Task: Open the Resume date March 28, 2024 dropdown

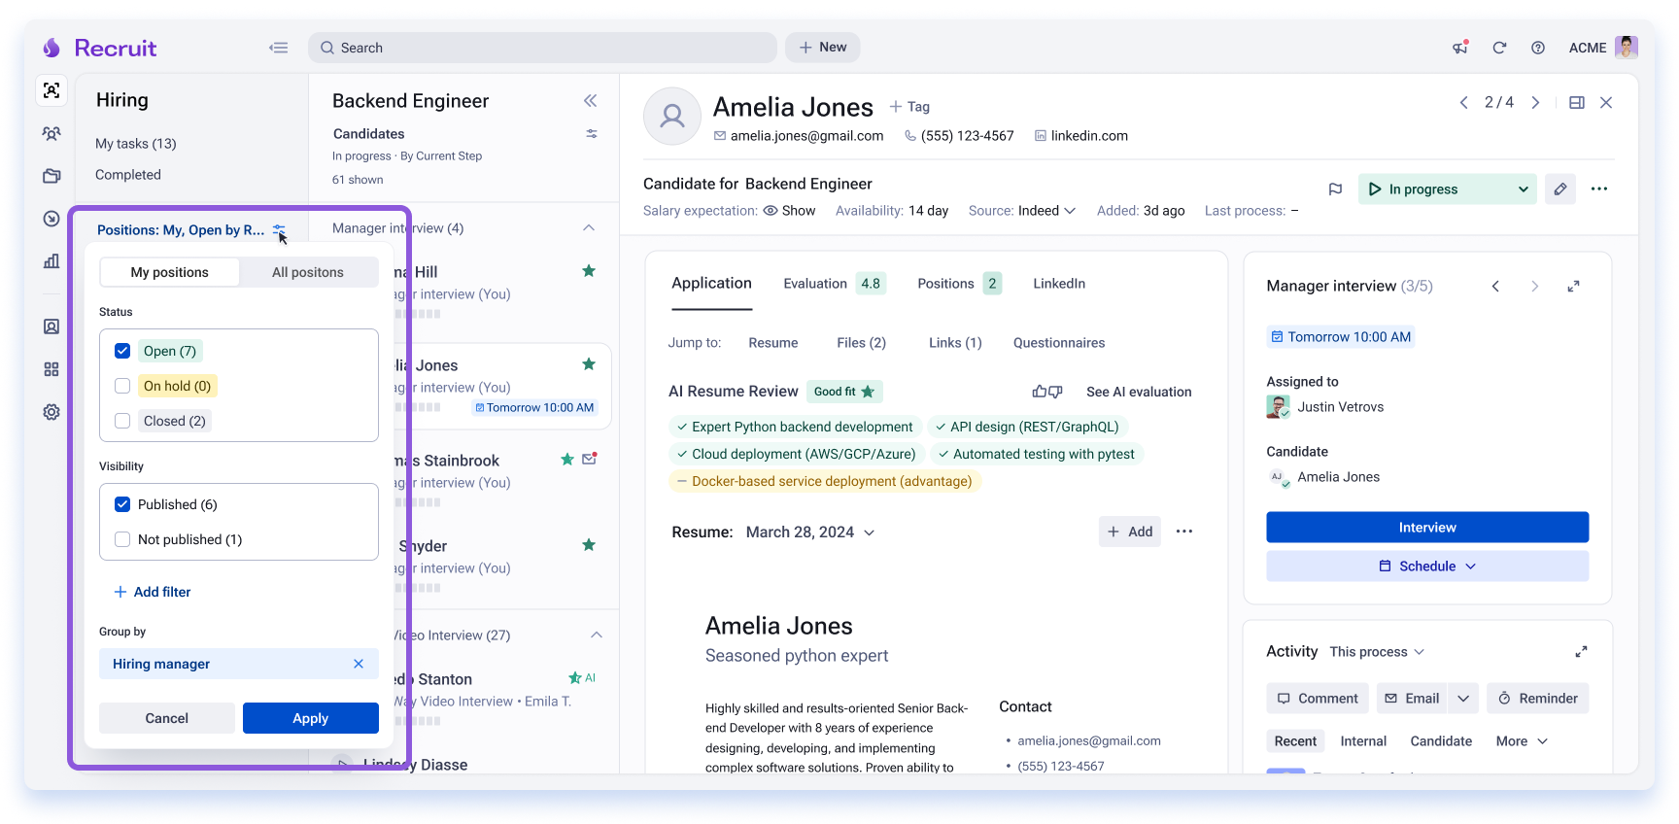Action: click(x=809, y=532)
